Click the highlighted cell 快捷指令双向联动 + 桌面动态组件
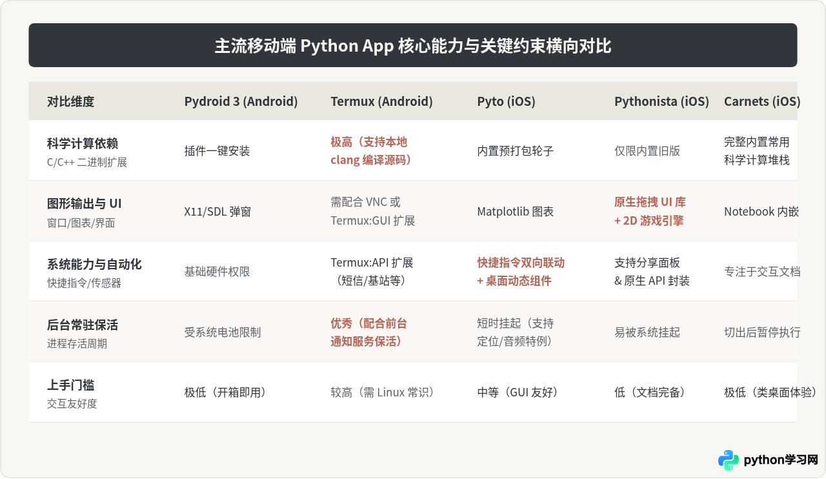The height and width of the screenshot is (479, 826). (521, 272)
